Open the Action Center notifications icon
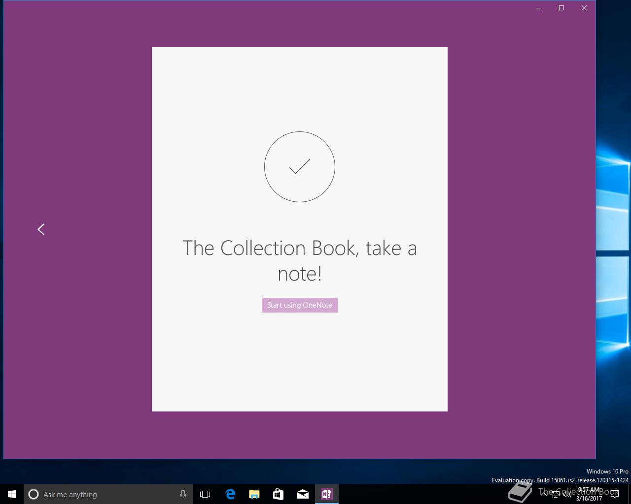631x504 pixels. (615, 494)
